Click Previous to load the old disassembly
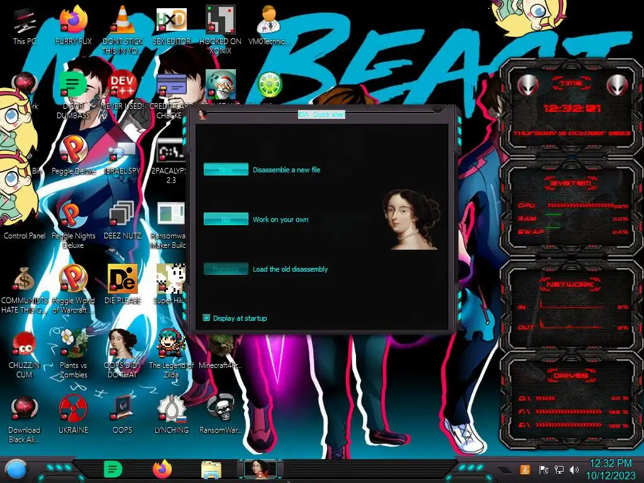 click(x=226, y=269)
